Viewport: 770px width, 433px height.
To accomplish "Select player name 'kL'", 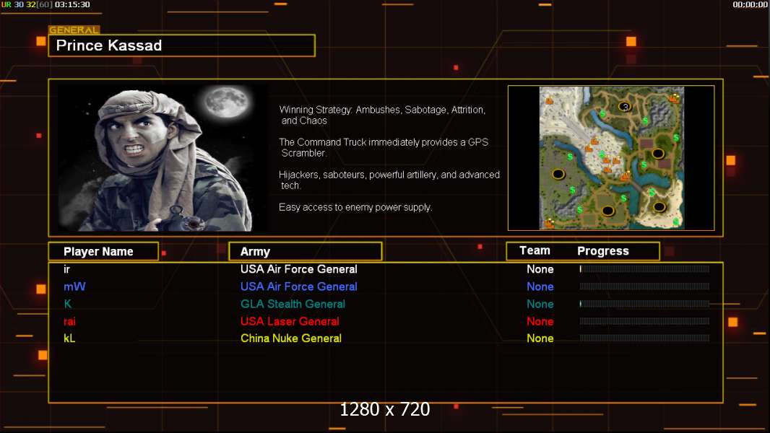I will [69, 338].
